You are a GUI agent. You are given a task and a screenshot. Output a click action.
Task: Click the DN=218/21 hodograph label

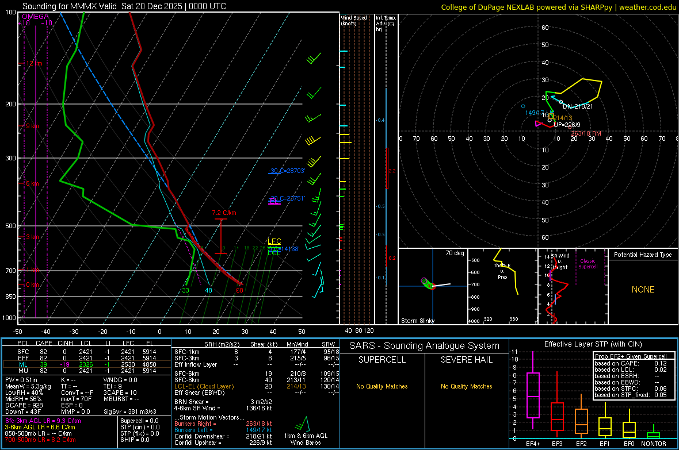(578, 106)
